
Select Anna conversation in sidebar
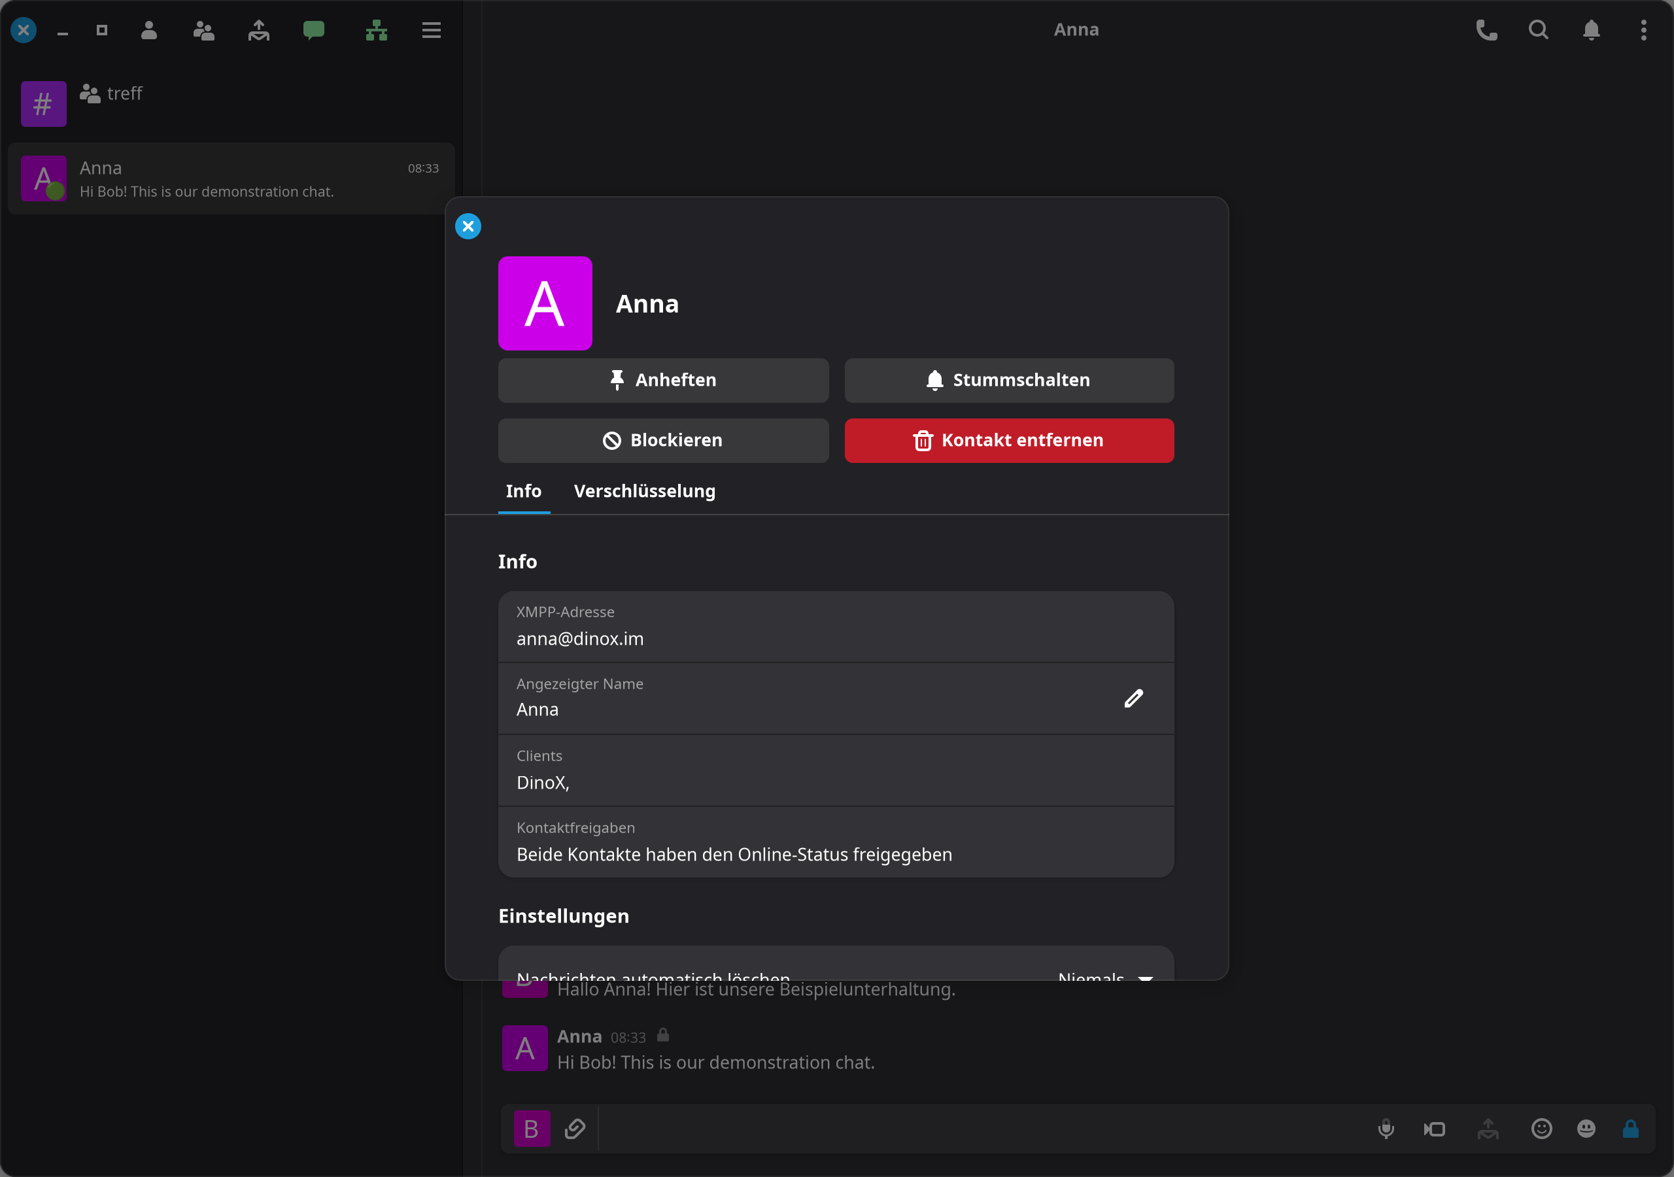click(231, 179)
